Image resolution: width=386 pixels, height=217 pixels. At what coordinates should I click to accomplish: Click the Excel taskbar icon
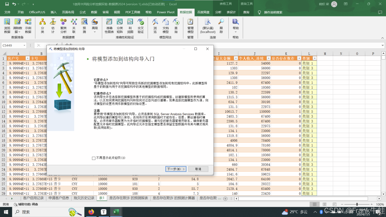(116, 212)
